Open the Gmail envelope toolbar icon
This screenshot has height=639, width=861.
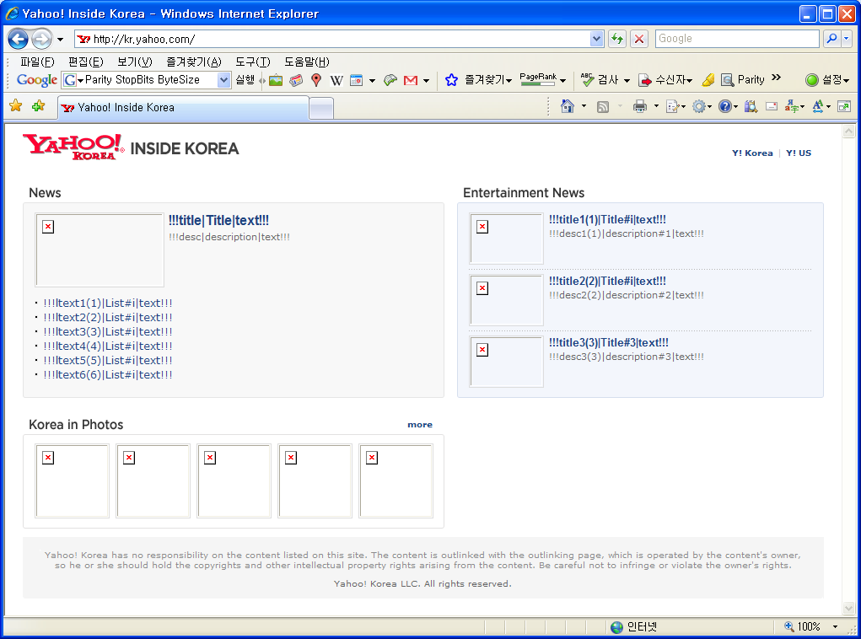point(410,81)
